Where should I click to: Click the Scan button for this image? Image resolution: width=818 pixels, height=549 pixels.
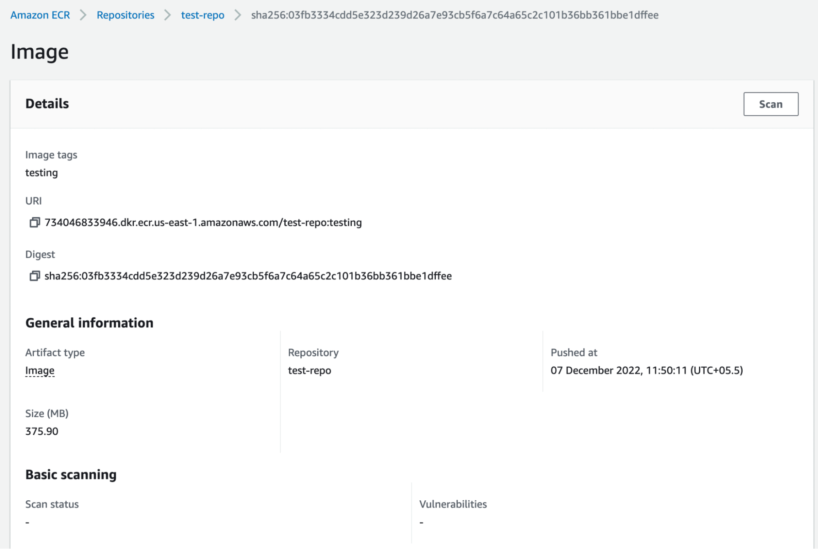pyautogui.click(x=771, y=103)
